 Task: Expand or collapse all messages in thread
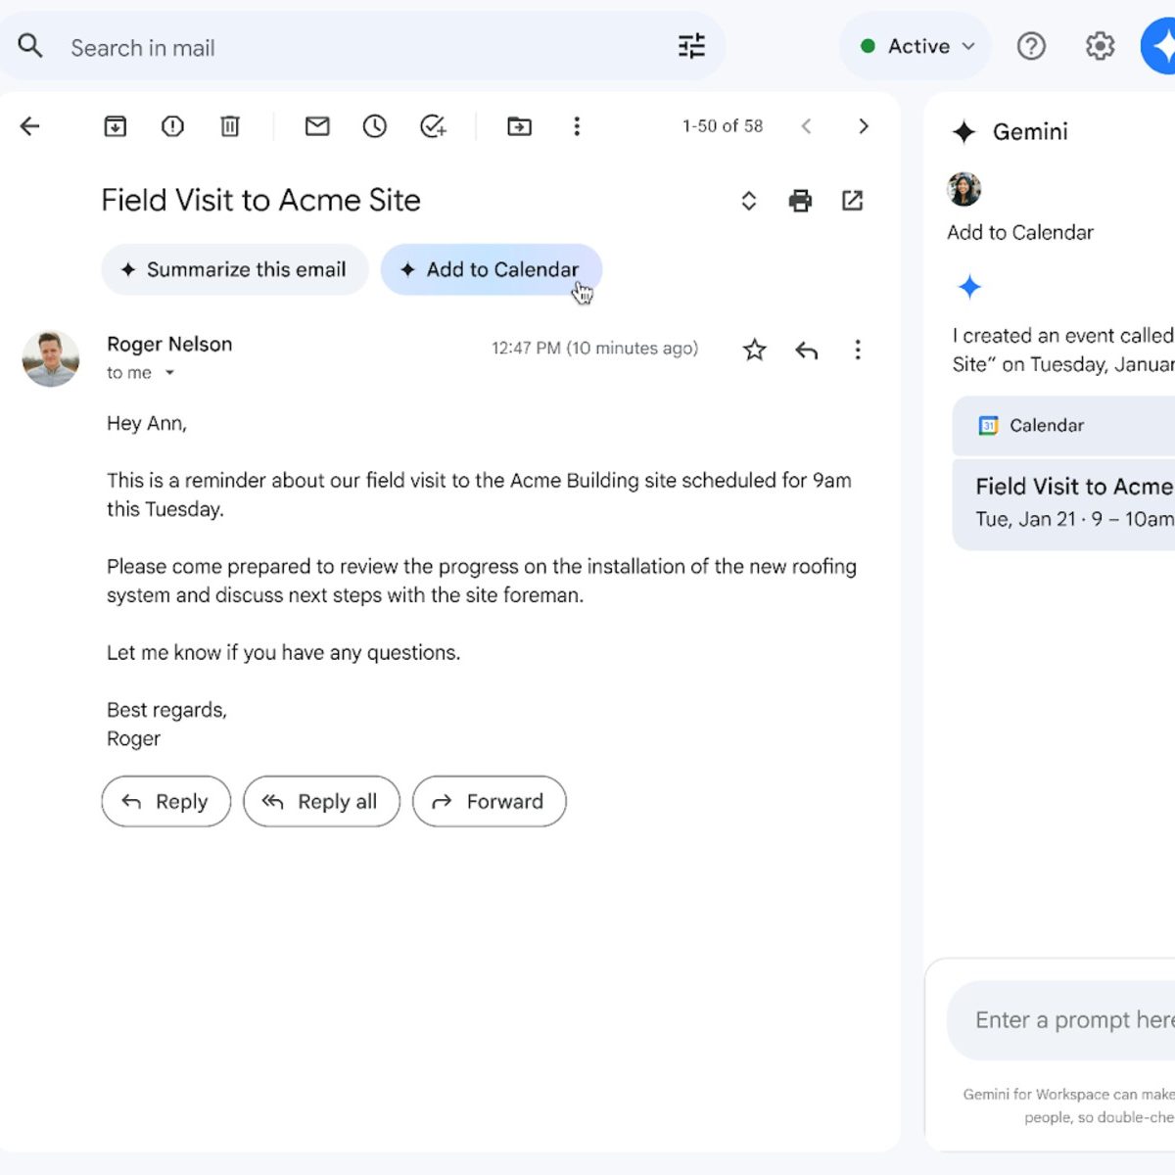(748, 201)
